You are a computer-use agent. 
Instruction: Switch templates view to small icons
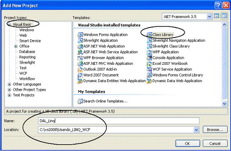tap(224, 16)
